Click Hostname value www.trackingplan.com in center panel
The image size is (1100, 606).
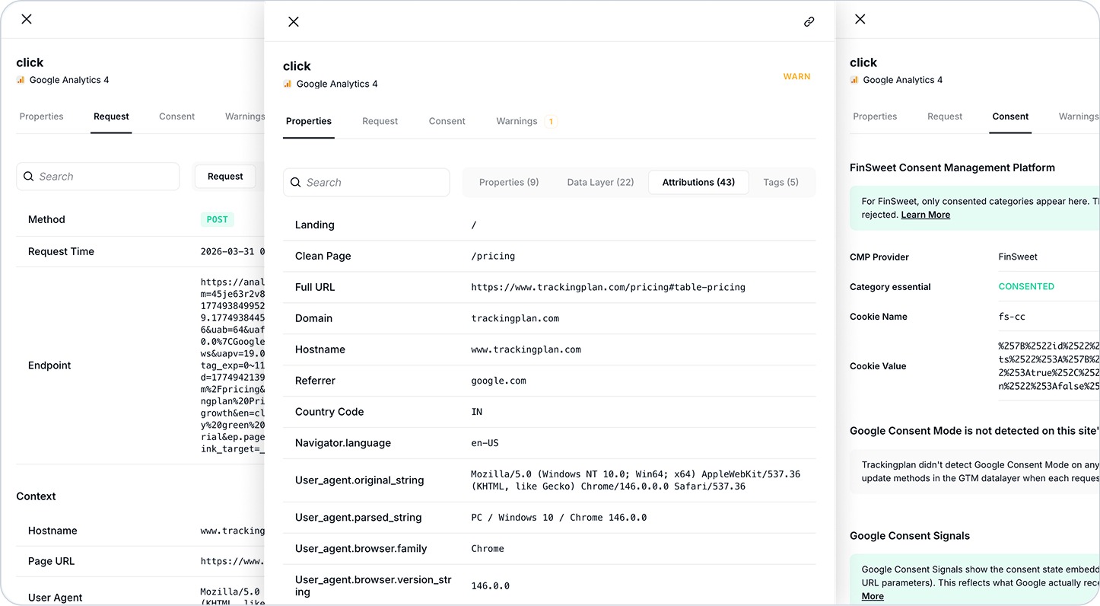click(x=526, y=349)
